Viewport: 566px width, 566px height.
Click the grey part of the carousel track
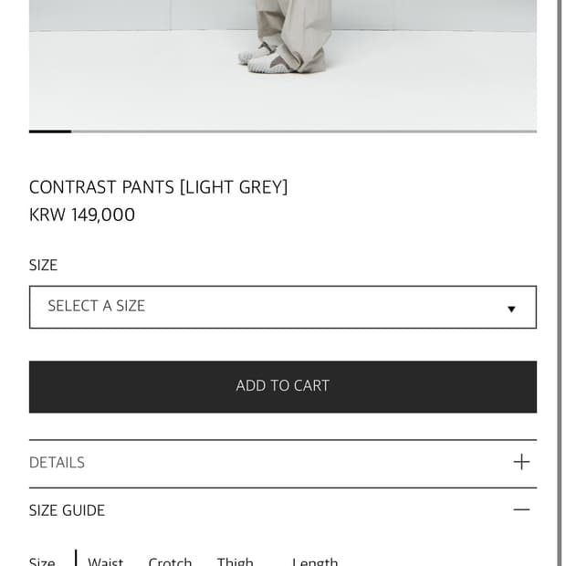tap(303, 131)
